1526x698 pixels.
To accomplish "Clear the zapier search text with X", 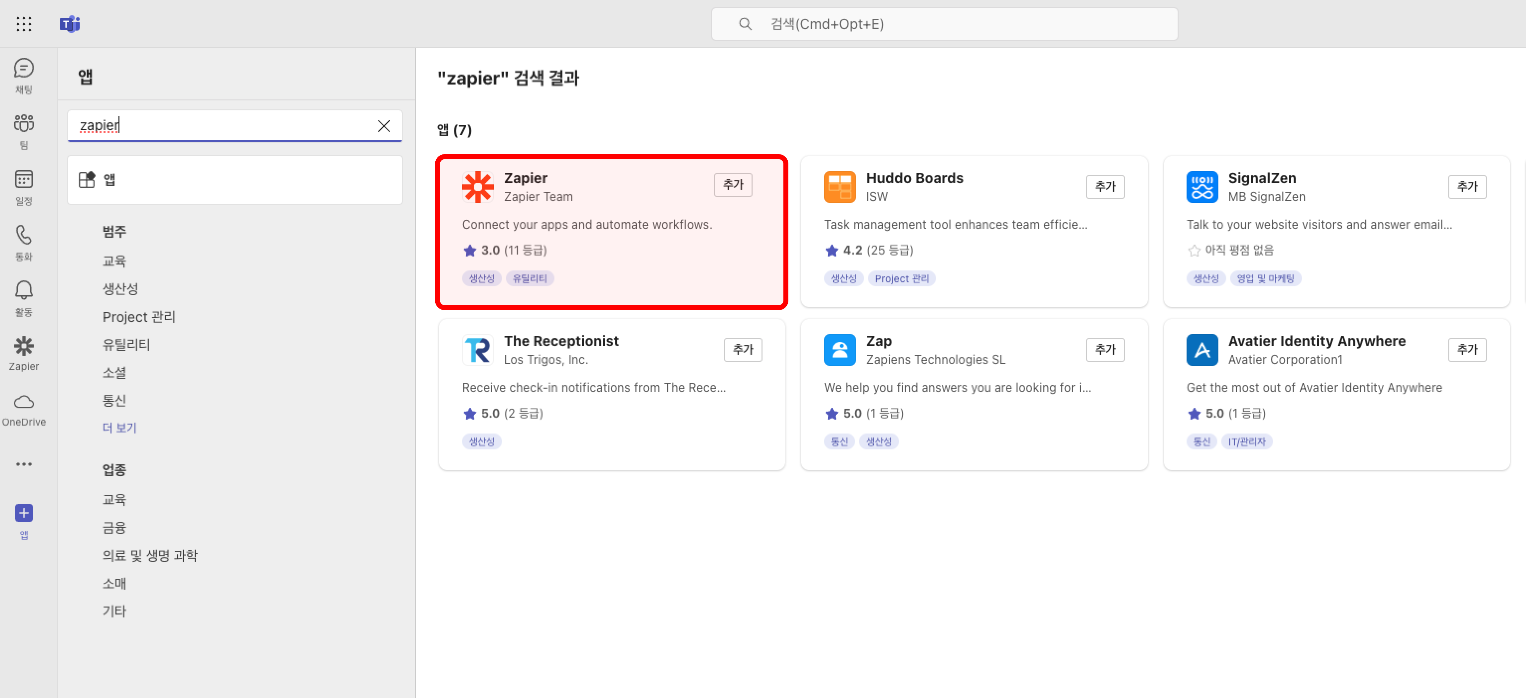I will pyautogui.click(x=384, y=126).
